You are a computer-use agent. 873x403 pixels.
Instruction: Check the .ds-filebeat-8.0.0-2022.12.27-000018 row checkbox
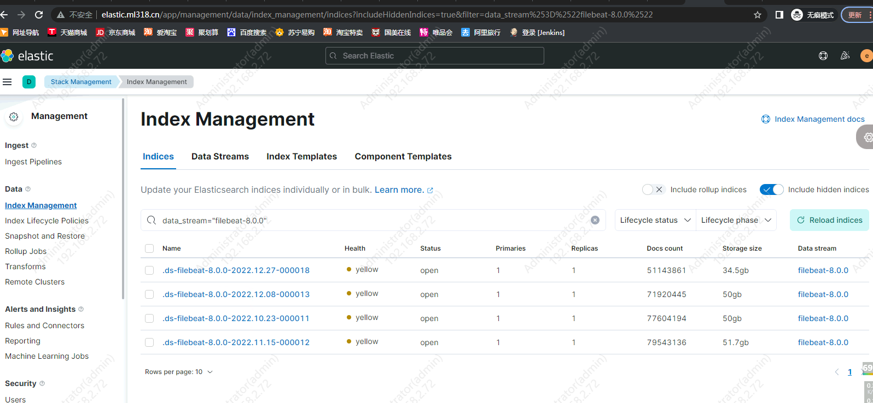pyautogui.click(x=149, y=270)
